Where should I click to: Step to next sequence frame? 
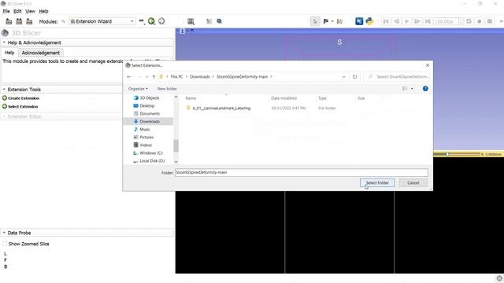point(417,21)
